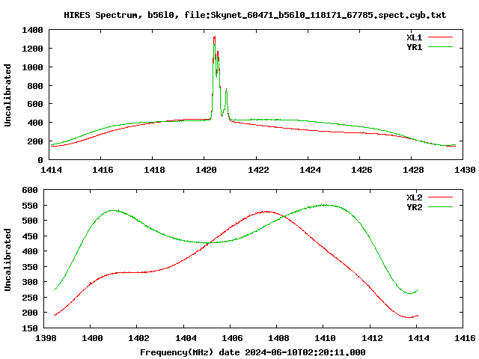Image resolution: width=479 pixels, height=359 pixels.
Task: Select the XL1 legend label
Action: [414, 37]
